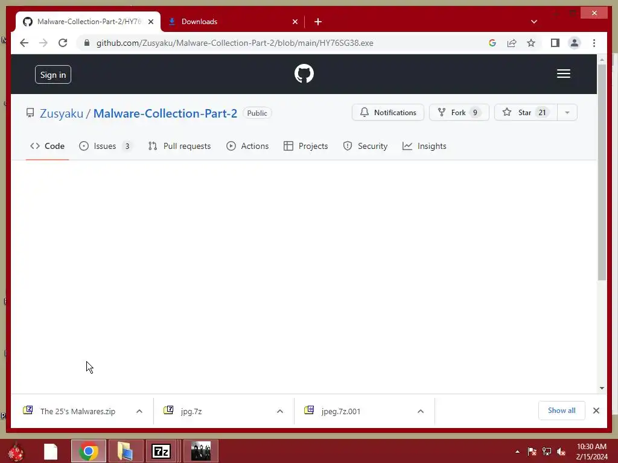
Task: Open the GitHub hamburger menu
Action: pyautogui.click(x=564, y=74)
